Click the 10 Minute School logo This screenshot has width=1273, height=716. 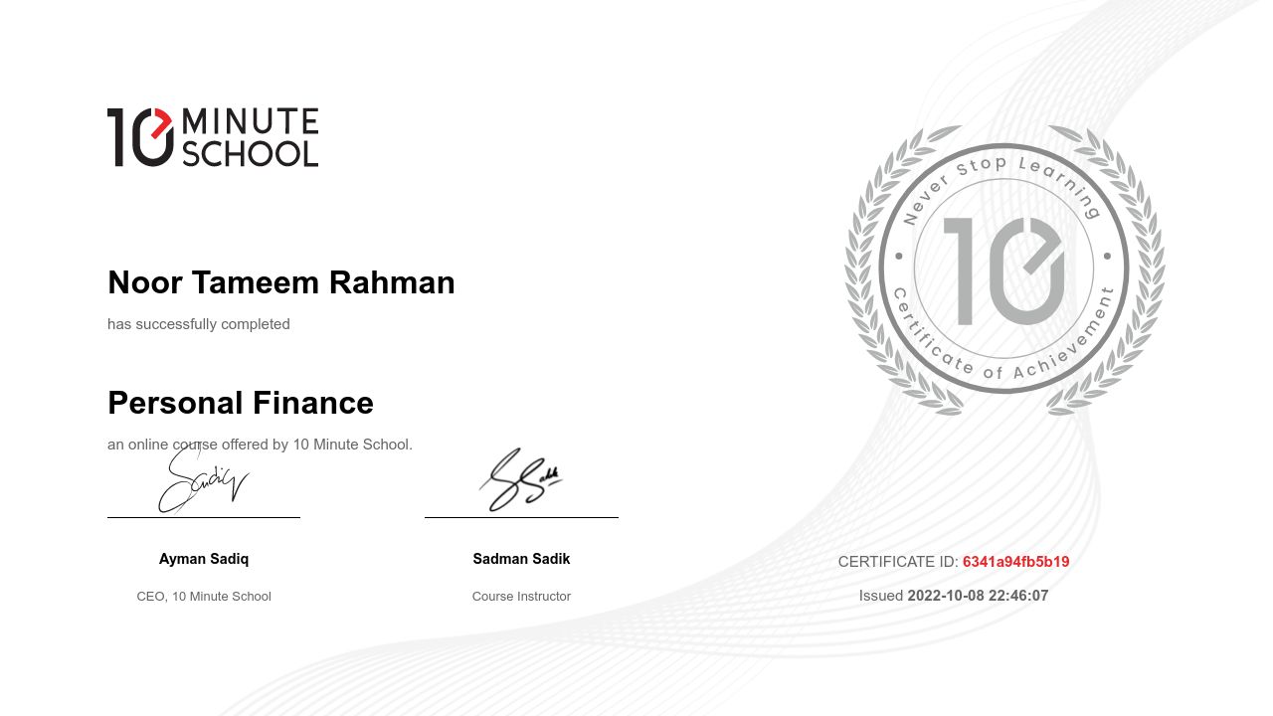click(213, 137)
